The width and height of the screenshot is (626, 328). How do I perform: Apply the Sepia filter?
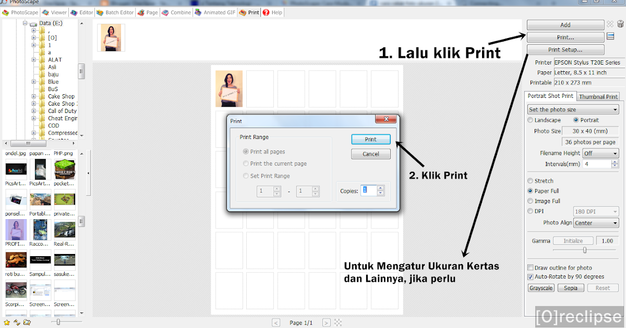(x=571, y=288)
